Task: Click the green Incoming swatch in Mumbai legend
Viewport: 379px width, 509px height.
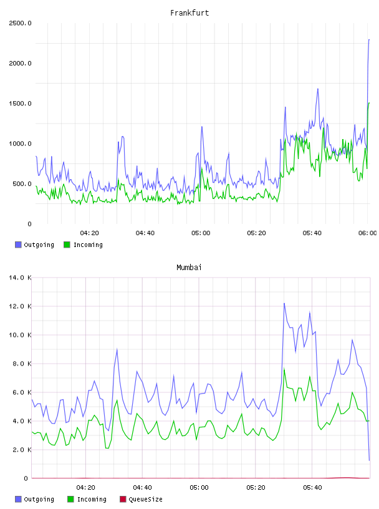Action: point(70,499)
